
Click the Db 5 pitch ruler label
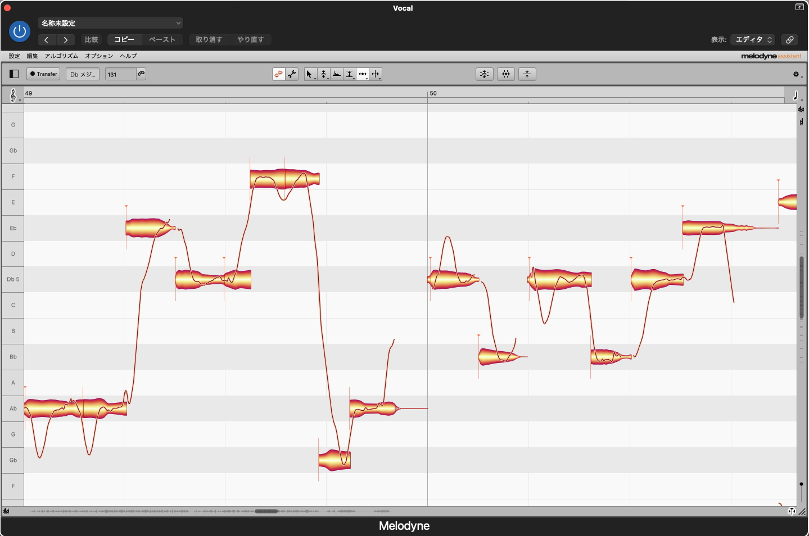point(13,279)
